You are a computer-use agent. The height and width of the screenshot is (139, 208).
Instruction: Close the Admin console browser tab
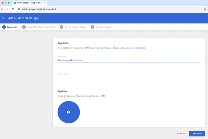click(x=45, y=3)
